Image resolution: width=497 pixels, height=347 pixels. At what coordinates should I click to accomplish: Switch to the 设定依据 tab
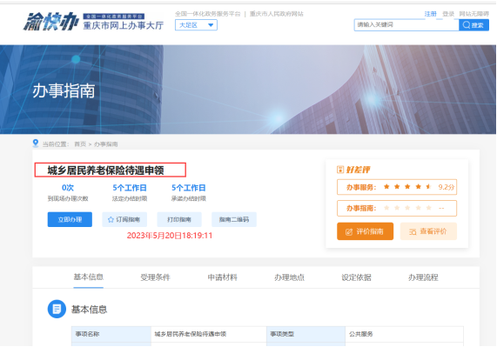pos(356,277)
